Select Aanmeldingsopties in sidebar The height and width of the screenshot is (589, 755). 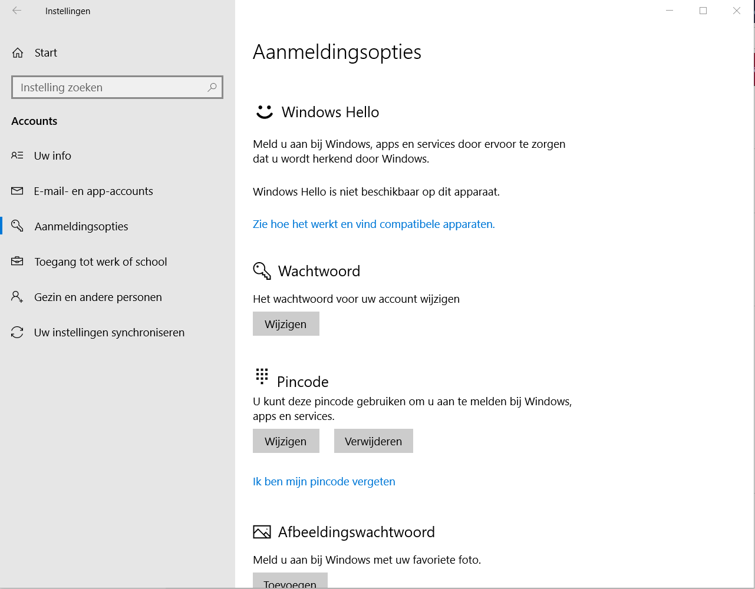(x=117, y=226)
